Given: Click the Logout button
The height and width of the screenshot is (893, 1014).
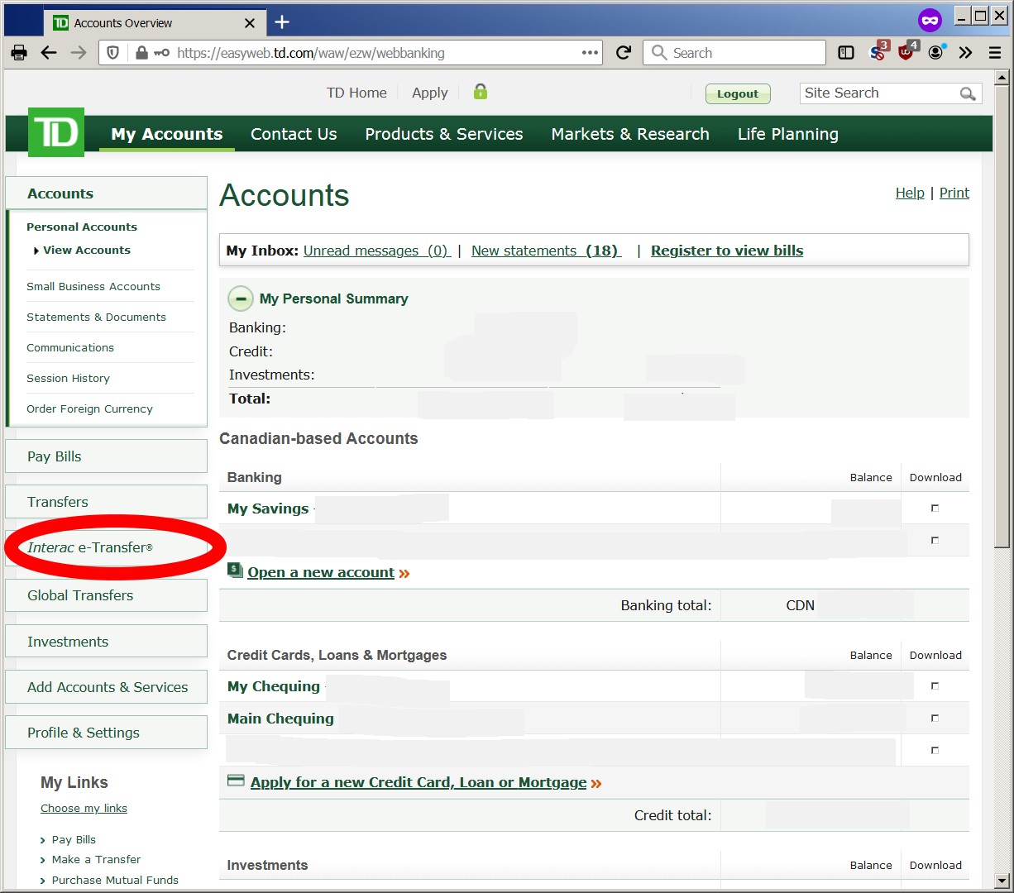Looking at the screenshot, I should coord(737,93).
